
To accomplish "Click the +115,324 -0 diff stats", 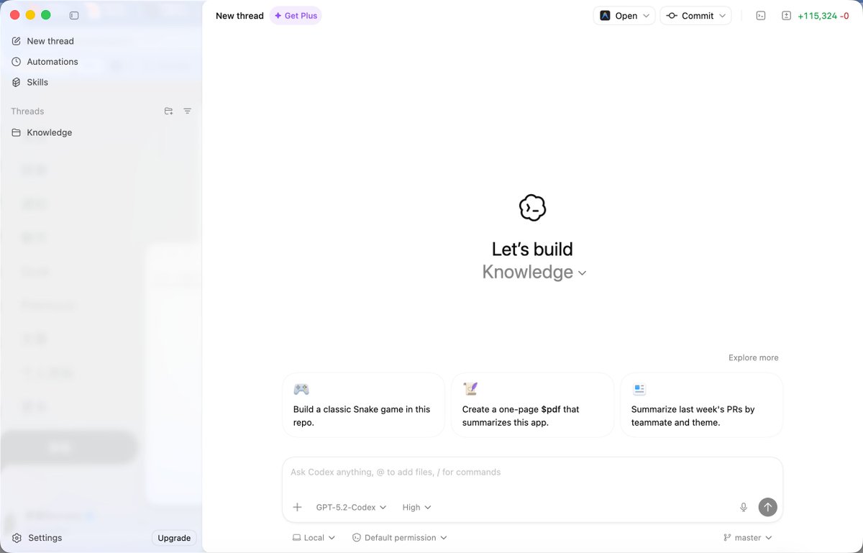I will [823, 16].
